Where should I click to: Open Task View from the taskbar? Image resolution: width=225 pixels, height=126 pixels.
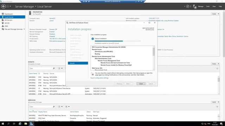[14, 124]
